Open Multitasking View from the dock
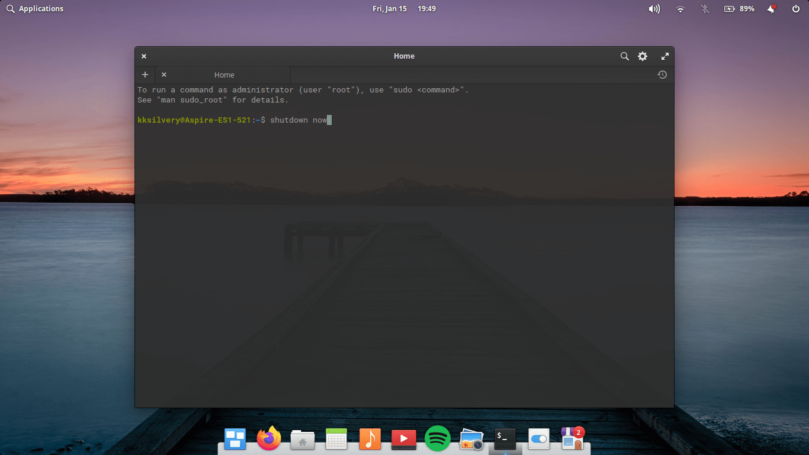 point(235,439)
